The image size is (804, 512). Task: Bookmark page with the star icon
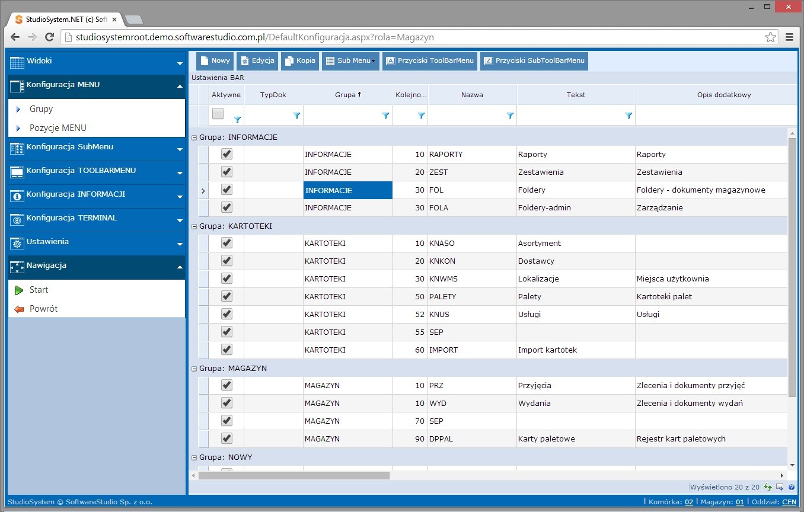tap(770, 37)
